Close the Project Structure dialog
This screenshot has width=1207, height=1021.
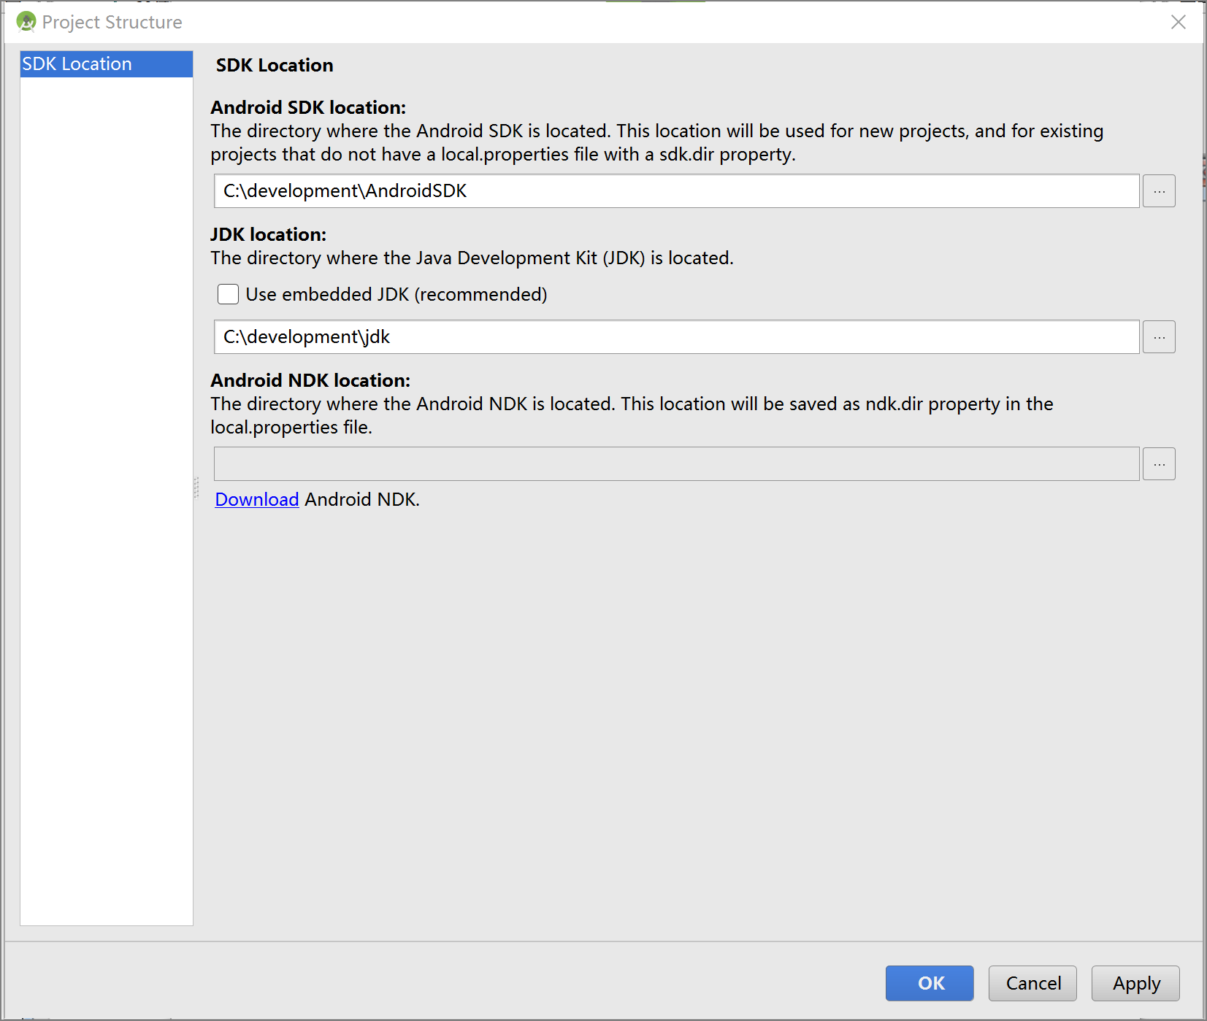point(1178,22)
